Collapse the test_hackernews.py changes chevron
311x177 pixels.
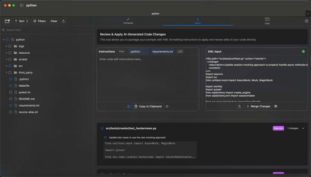click(x=303, y=128)
